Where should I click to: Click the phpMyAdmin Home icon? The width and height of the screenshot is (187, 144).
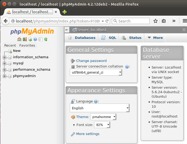coord(19,39)
